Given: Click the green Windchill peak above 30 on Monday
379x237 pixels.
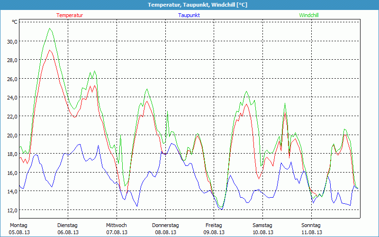Looking at the screenshot, I should coord(50,28).
